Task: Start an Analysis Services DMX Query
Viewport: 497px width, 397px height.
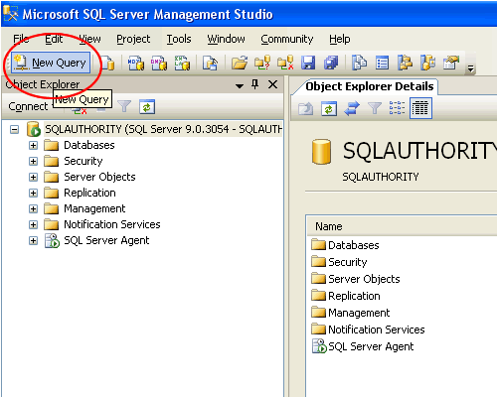Action: (x=159, y=63)
